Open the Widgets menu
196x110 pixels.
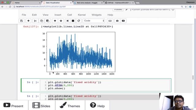(x=96, y=15)
